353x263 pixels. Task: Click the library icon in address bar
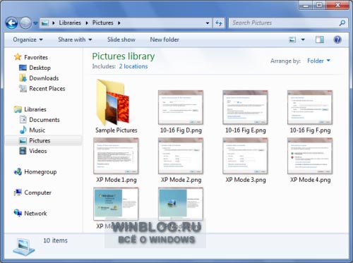tap(44, 23)
